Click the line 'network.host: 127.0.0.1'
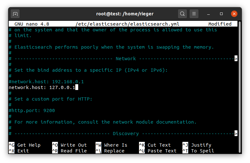 42,87
